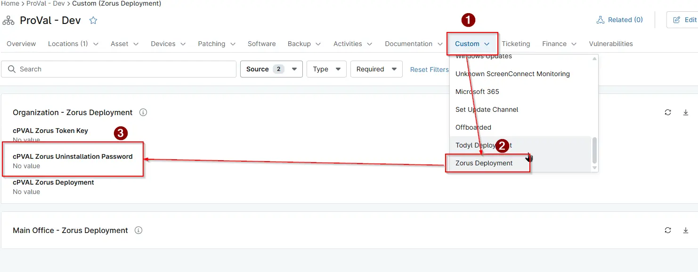Open the Source filter dropdown
698x272 pixels.
click(x=271, y=69)
